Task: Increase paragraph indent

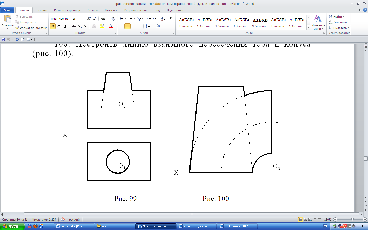Action: click(x=155, y=19)
